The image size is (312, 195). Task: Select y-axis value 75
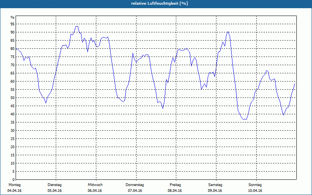[x=12, y=57]
